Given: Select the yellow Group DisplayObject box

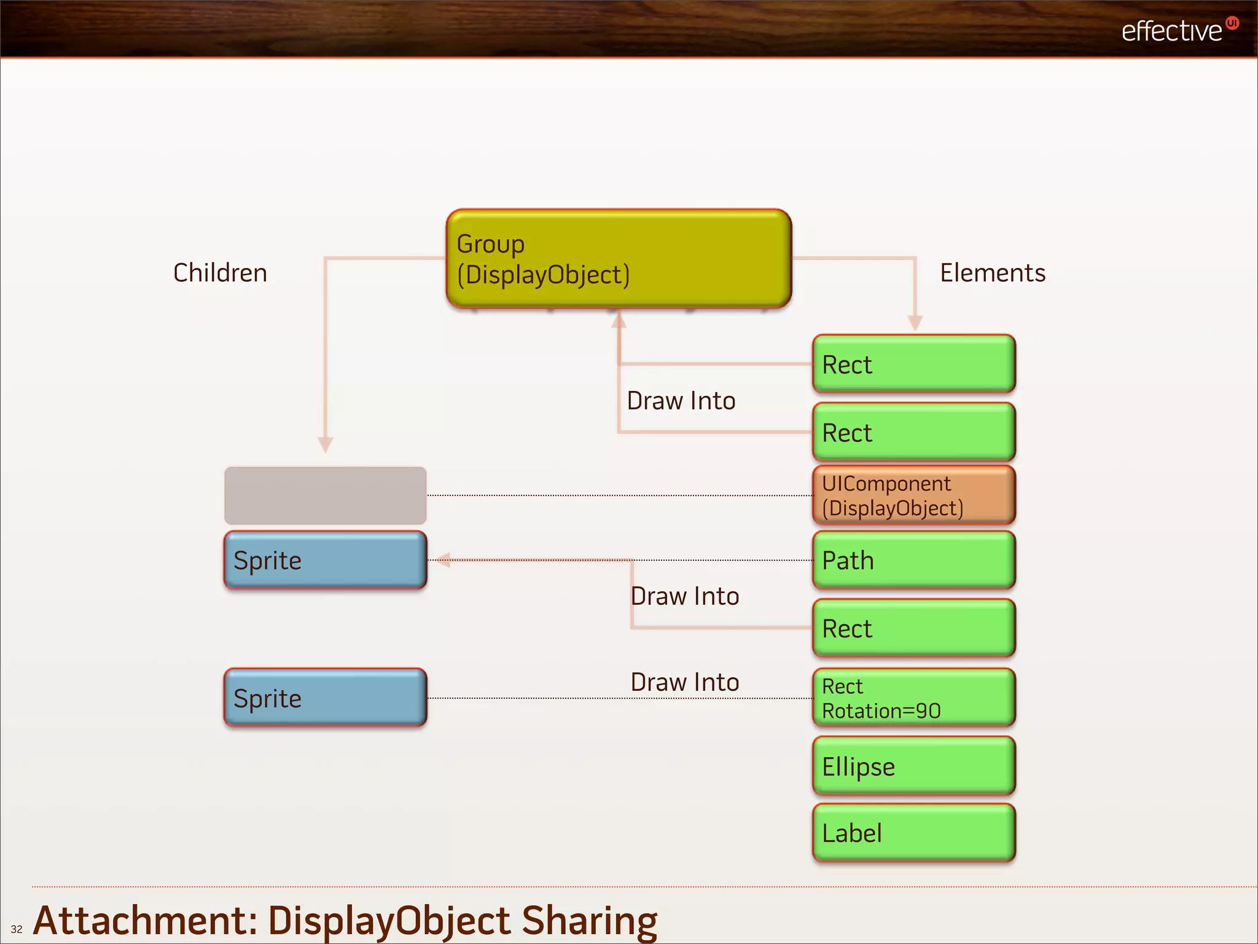Looking at the screenshot, I should coord(618,259).
